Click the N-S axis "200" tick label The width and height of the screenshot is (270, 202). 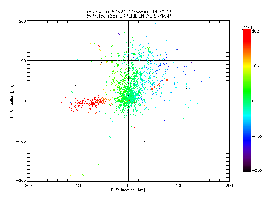click(x=22, y=21)
